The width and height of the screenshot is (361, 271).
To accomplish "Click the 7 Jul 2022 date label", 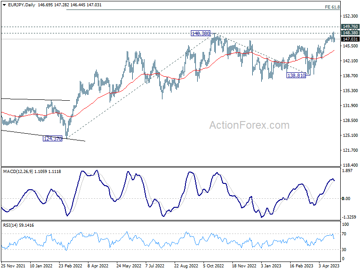I will pos(155,266).
